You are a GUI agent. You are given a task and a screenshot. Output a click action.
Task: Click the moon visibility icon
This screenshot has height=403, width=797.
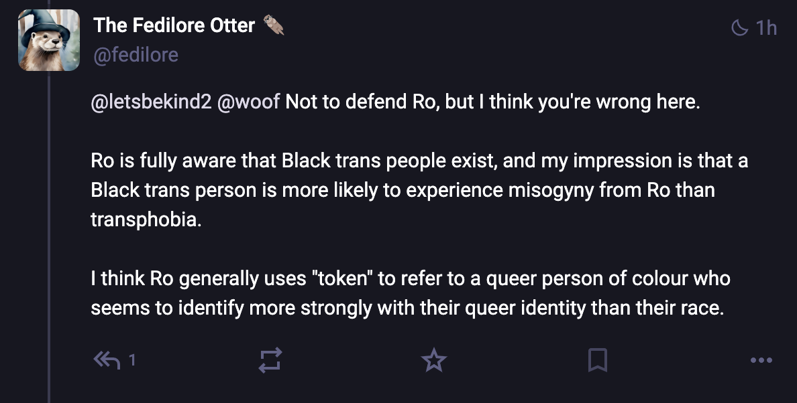click(739, 27)
